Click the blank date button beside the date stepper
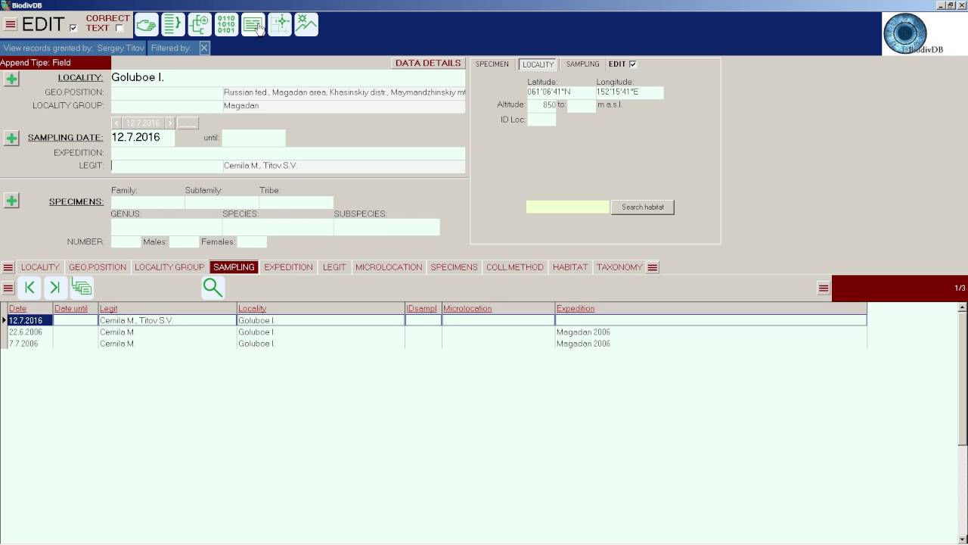 [188, 123]
